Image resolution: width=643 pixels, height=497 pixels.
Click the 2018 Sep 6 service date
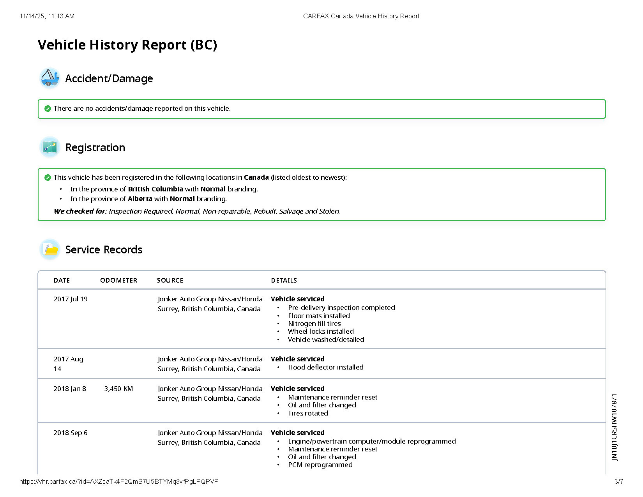point(71,433)
